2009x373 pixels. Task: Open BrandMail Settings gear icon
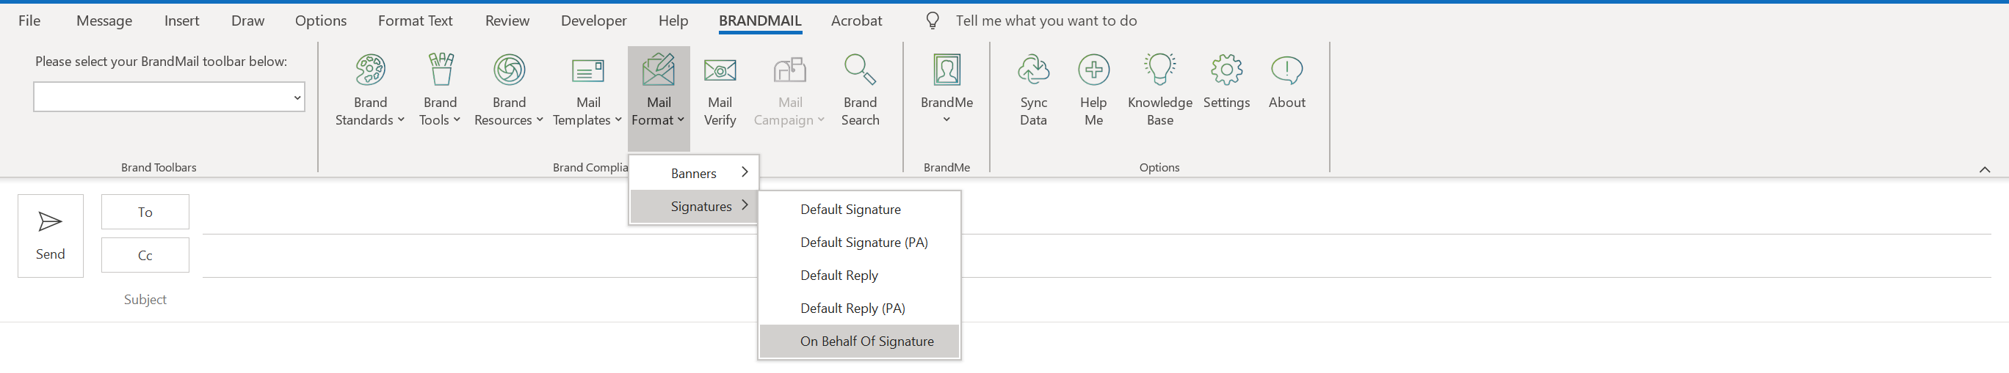coord(1226,70)
